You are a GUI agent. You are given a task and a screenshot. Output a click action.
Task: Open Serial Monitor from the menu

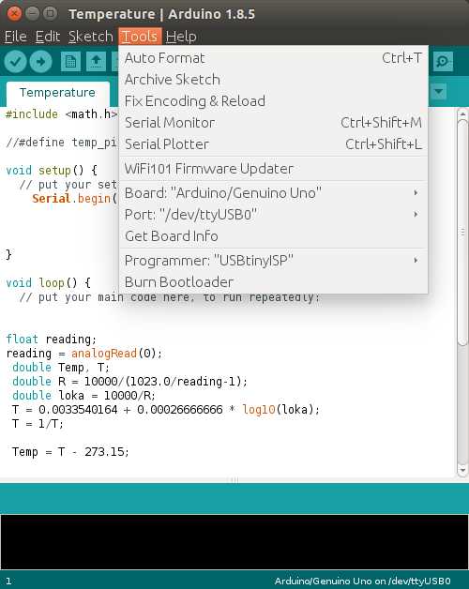click(273, 123)
